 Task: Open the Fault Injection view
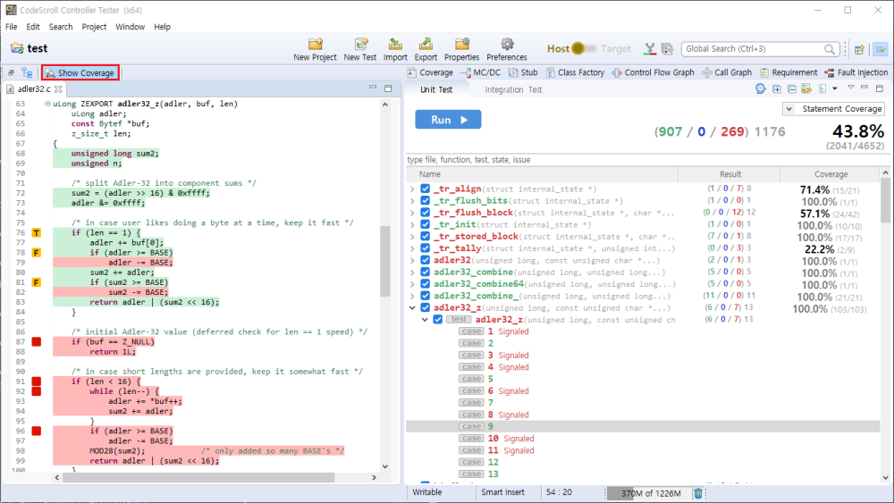[856, 72]
